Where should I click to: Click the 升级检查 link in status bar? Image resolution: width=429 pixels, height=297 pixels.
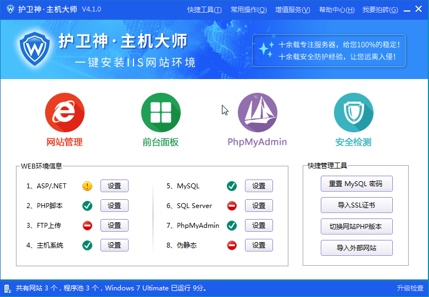(410, 288)
